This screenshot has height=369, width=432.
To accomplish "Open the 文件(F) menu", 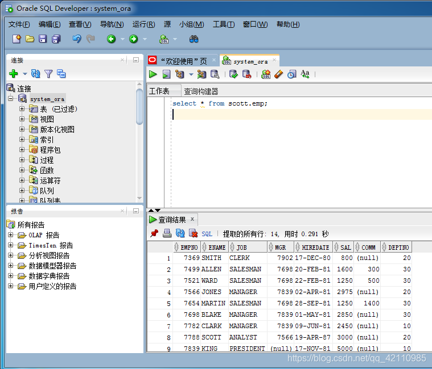I will [x=19, y=24].
